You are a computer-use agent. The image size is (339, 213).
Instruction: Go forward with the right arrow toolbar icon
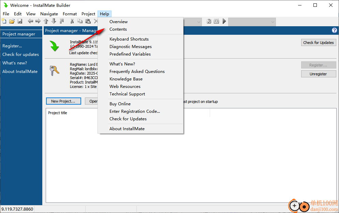point(38,21)
